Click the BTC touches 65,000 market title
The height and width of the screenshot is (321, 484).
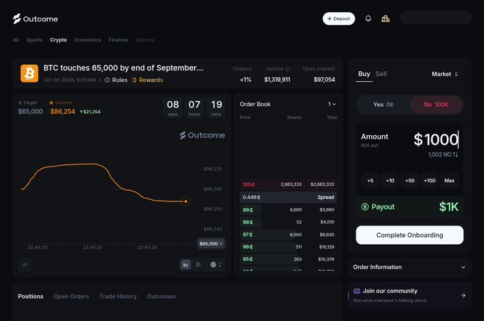[123, 68]
